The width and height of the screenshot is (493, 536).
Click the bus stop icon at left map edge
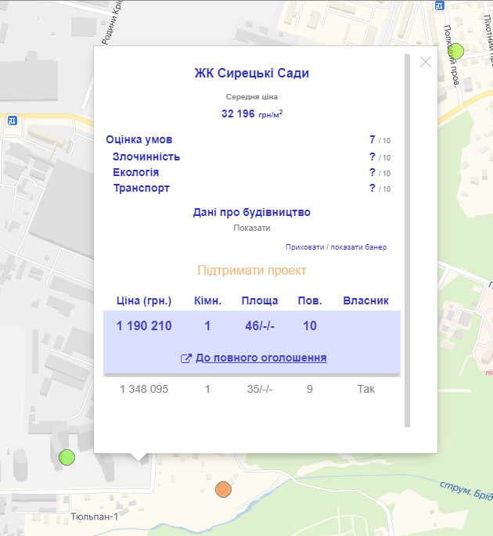(13, 121)
